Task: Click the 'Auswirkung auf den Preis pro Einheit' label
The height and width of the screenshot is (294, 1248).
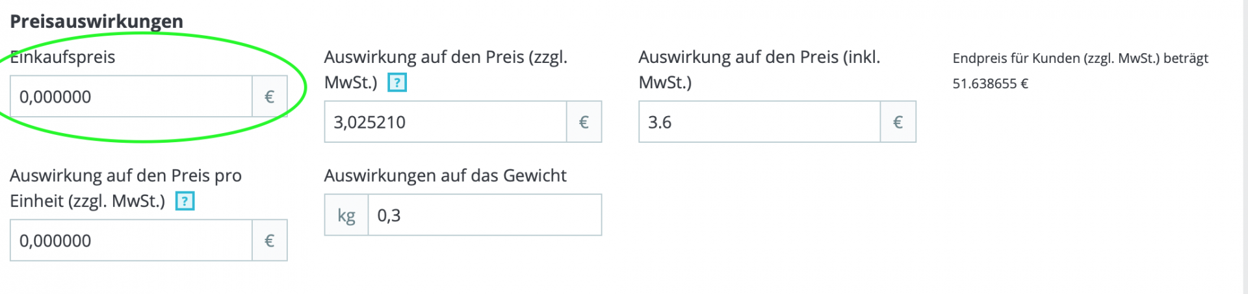Action: [x=125, y=176]
